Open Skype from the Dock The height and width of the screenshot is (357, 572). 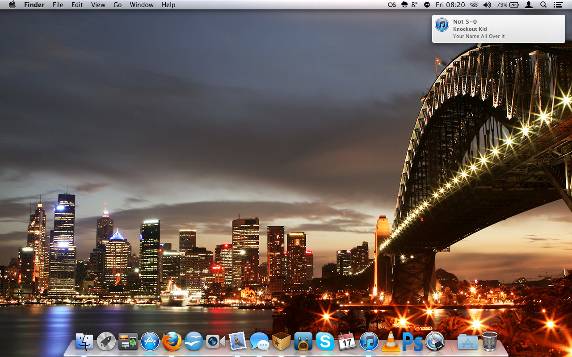(x=325, y=342)
